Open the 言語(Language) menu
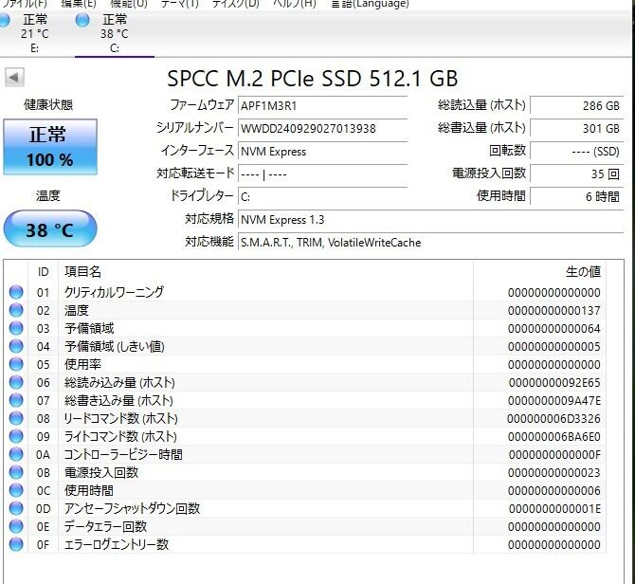The image size is (635, 584). [x=371, y=4]
